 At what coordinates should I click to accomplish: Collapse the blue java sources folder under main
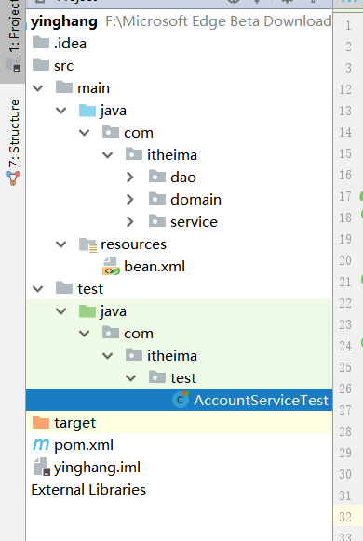pos(61,111)
